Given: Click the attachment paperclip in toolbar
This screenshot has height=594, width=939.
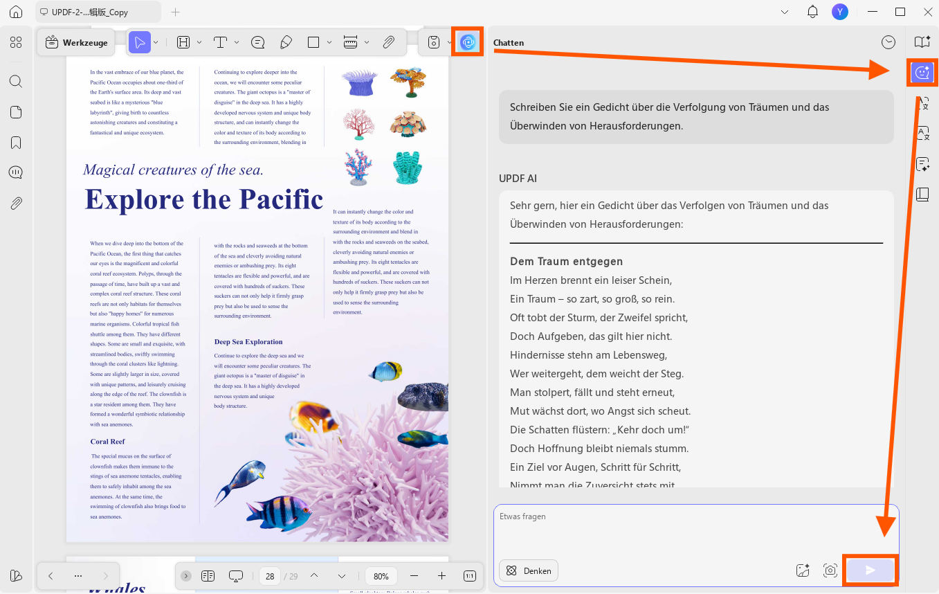Looking at the screenshot, I should [x=389, y=43].
